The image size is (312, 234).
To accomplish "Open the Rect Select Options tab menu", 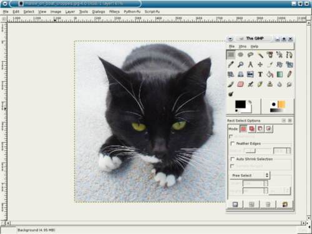I will [x=284, y=120].
